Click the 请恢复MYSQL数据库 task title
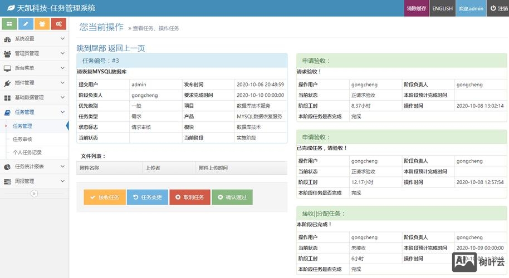Viewport: 509px width, 278px height. click(101, 72)
